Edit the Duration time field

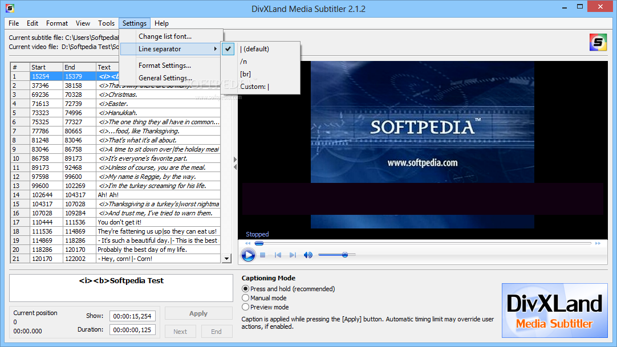(x=132, y=330)
